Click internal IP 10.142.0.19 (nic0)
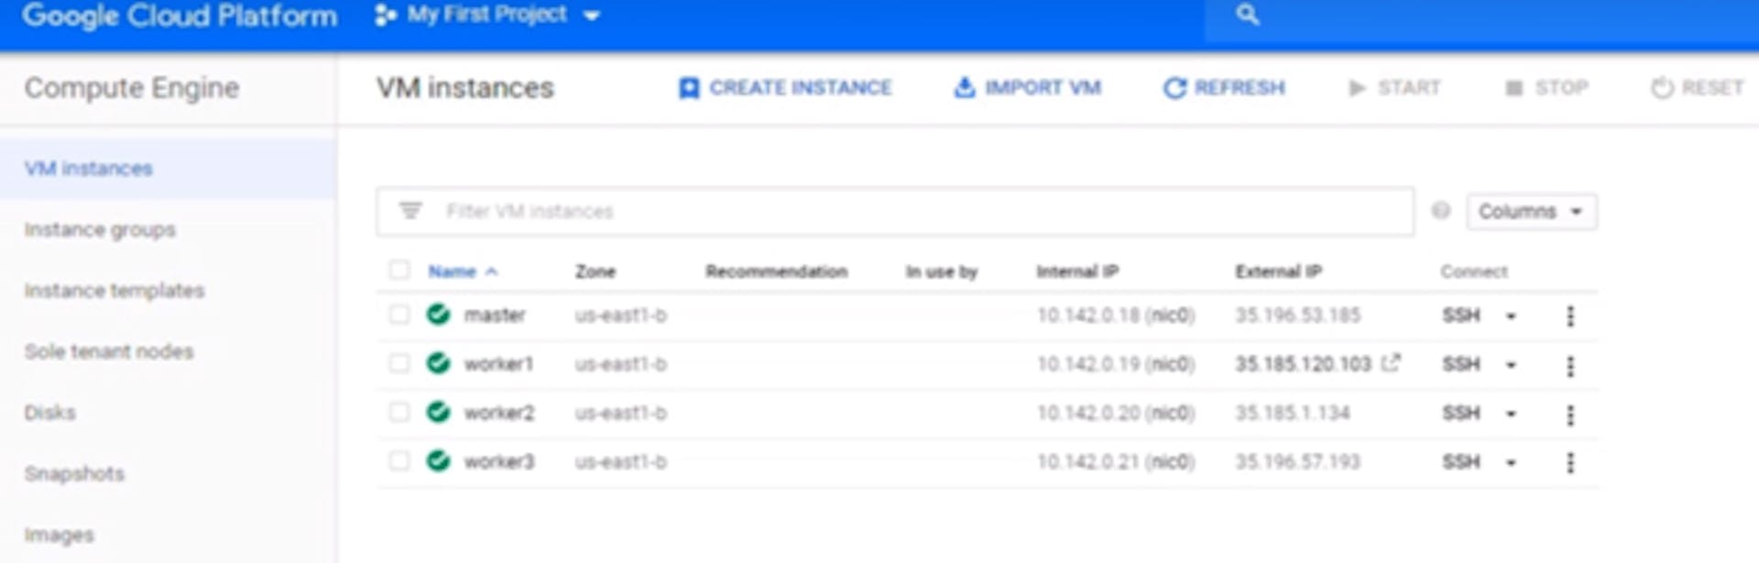1759x563 pixels. tap(1116, 364)
